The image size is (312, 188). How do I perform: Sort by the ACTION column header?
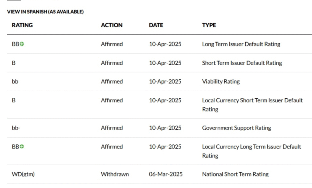[112, 25]
